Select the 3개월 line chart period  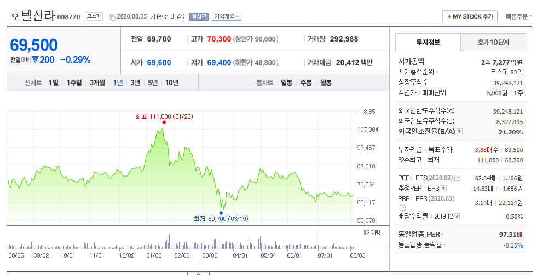click(97, 83)
